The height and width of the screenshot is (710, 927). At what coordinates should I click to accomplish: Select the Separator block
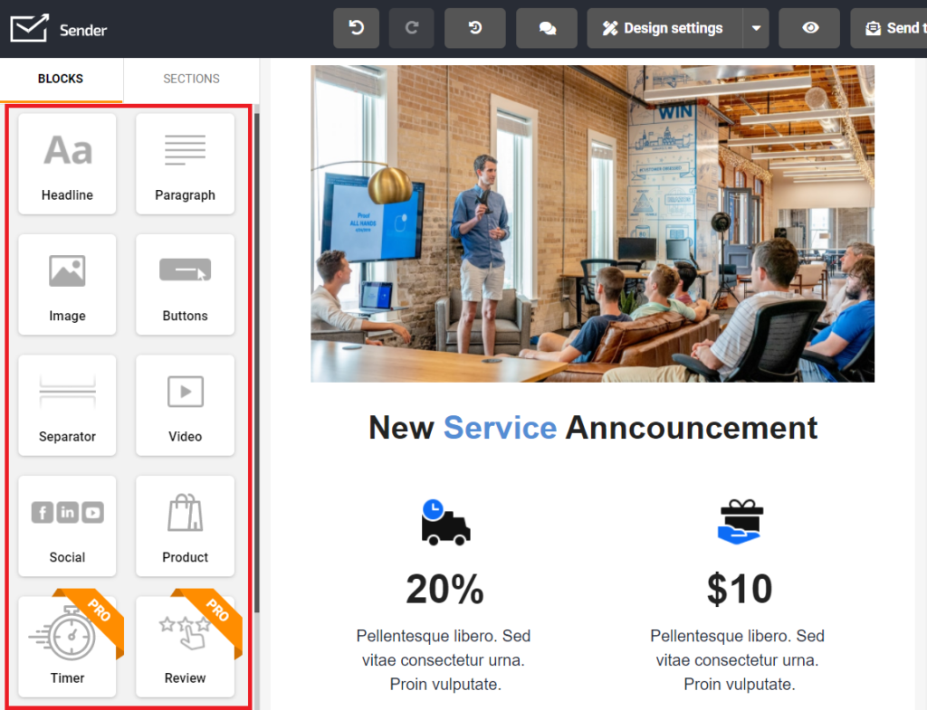click(x=67, y=405)
